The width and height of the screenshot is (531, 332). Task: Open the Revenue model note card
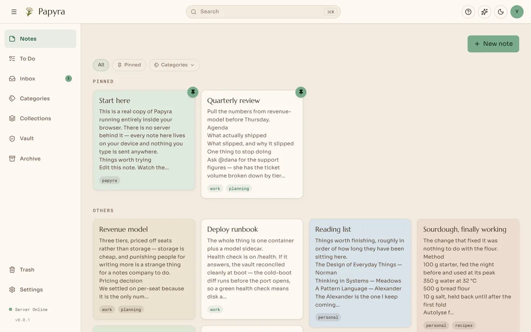click(144, 269)
